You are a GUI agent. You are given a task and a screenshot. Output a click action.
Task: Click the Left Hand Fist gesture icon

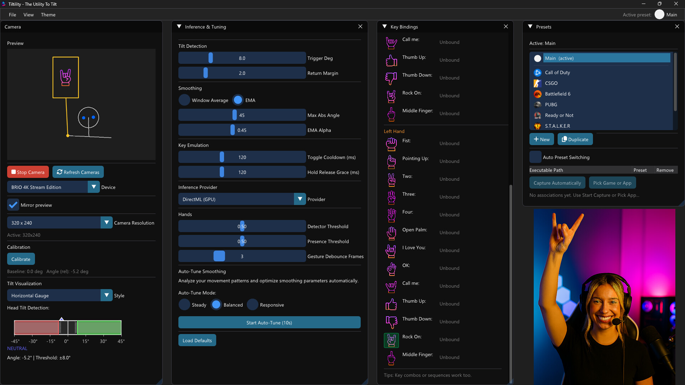point(391,144)
